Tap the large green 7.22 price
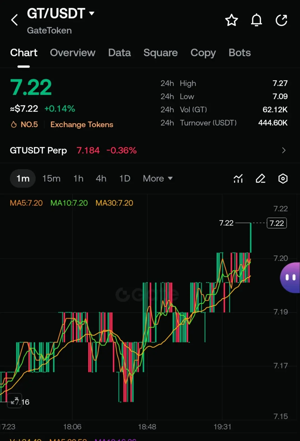Screen dimensions: 300x441 point(31,87)
